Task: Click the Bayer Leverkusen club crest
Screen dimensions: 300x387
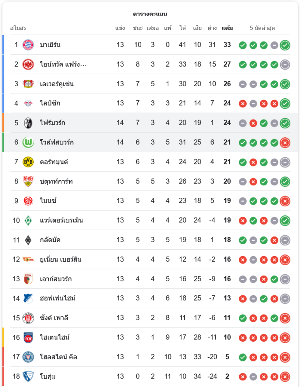Action: [28, 84]
